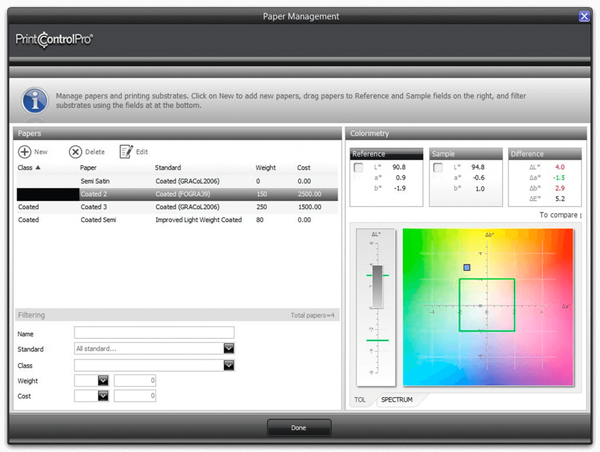Switch to the SPECTRUM tab
600x452 pixels.
[397, 400]
